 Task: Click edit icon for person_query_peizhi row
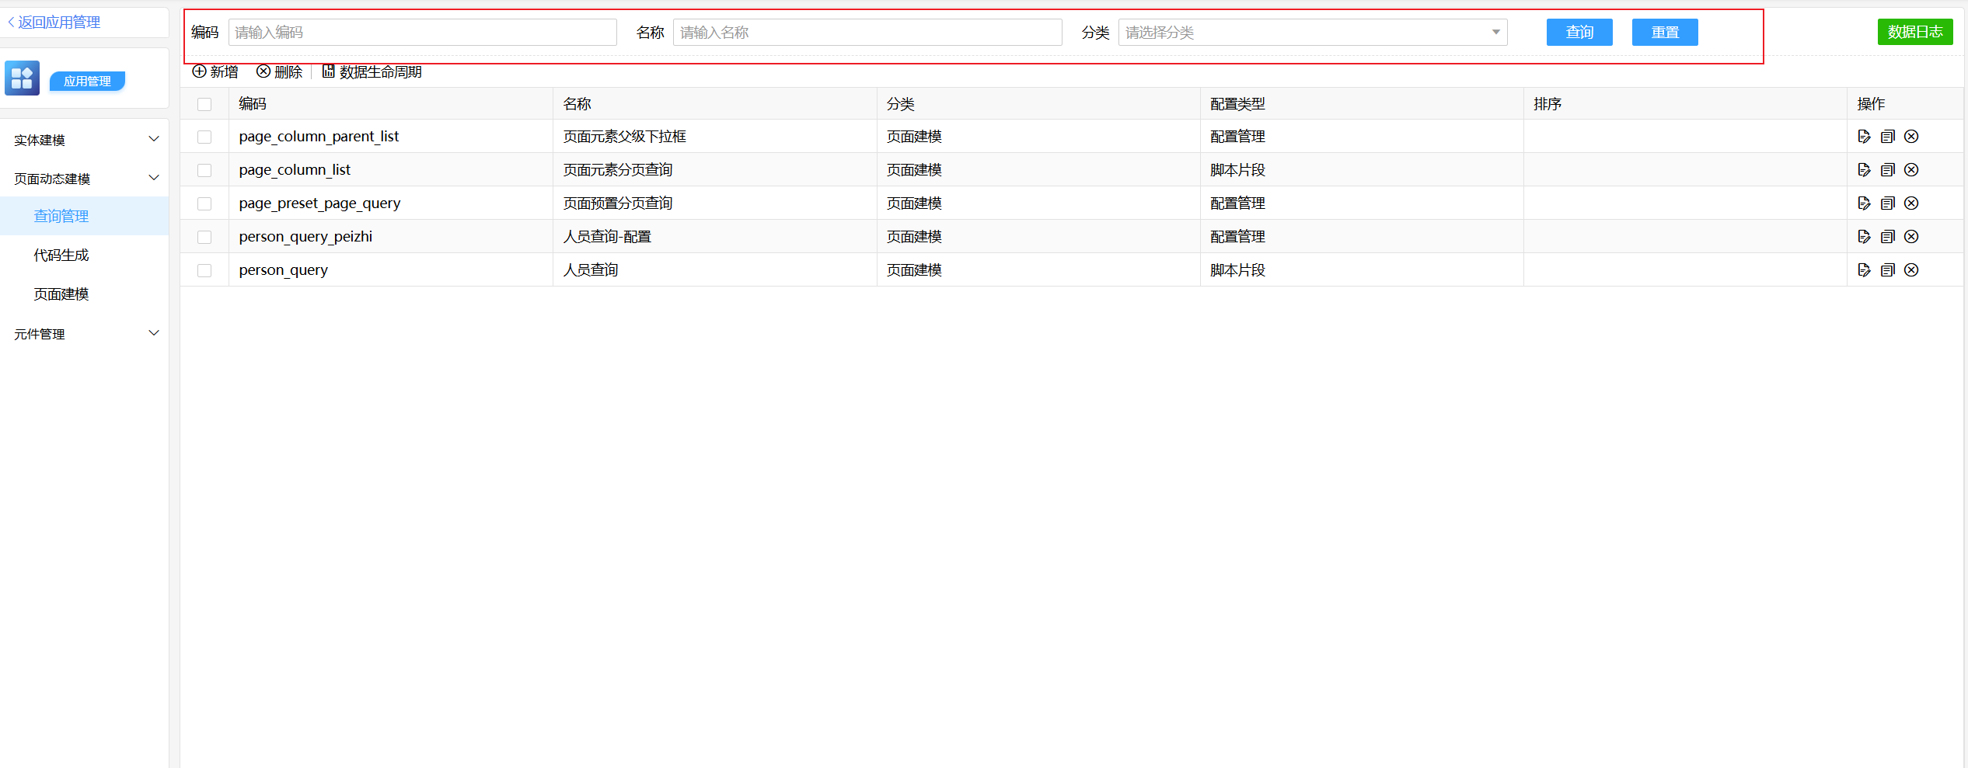[x=1864, y=237]
